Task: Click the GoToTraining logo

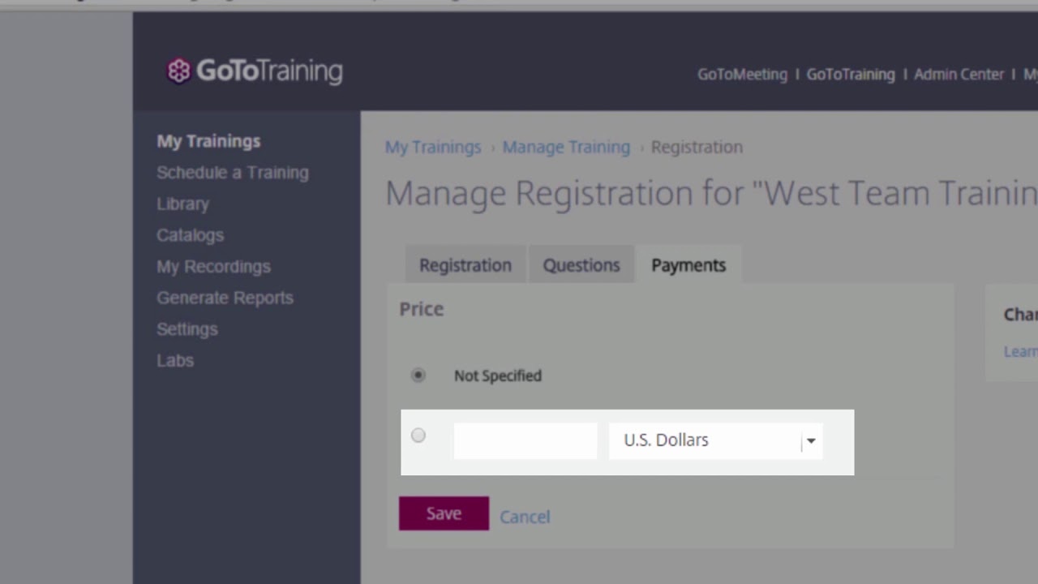Action: [x=255, y=71]
